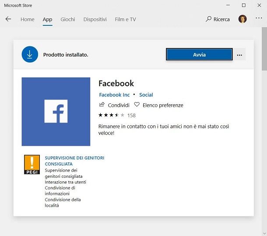Open the Dispositivi tab
267x236 pixels.
95,19
